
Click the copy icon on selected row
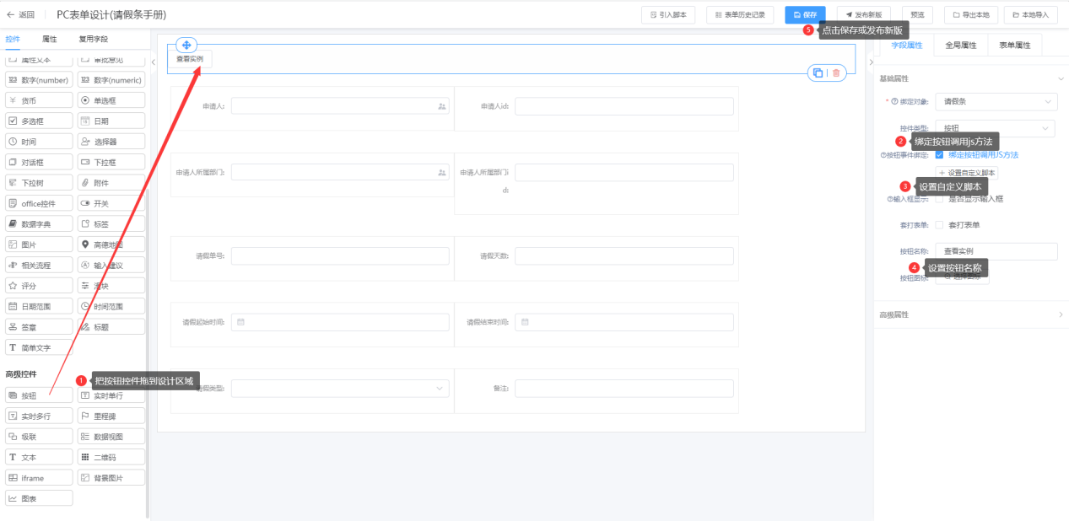click(817, 73)
